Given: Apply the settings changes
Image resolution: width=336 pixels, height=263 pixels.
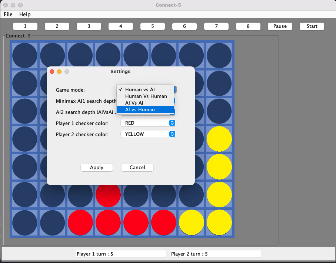Looking at the screenshot, I should (97, 167).
